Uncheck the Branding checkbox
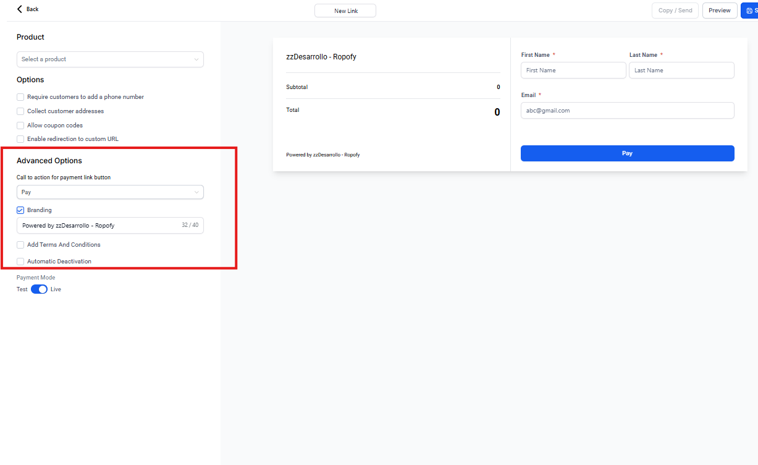The width and height of the screenshot is (758, 465). click(x=20, y=210)
